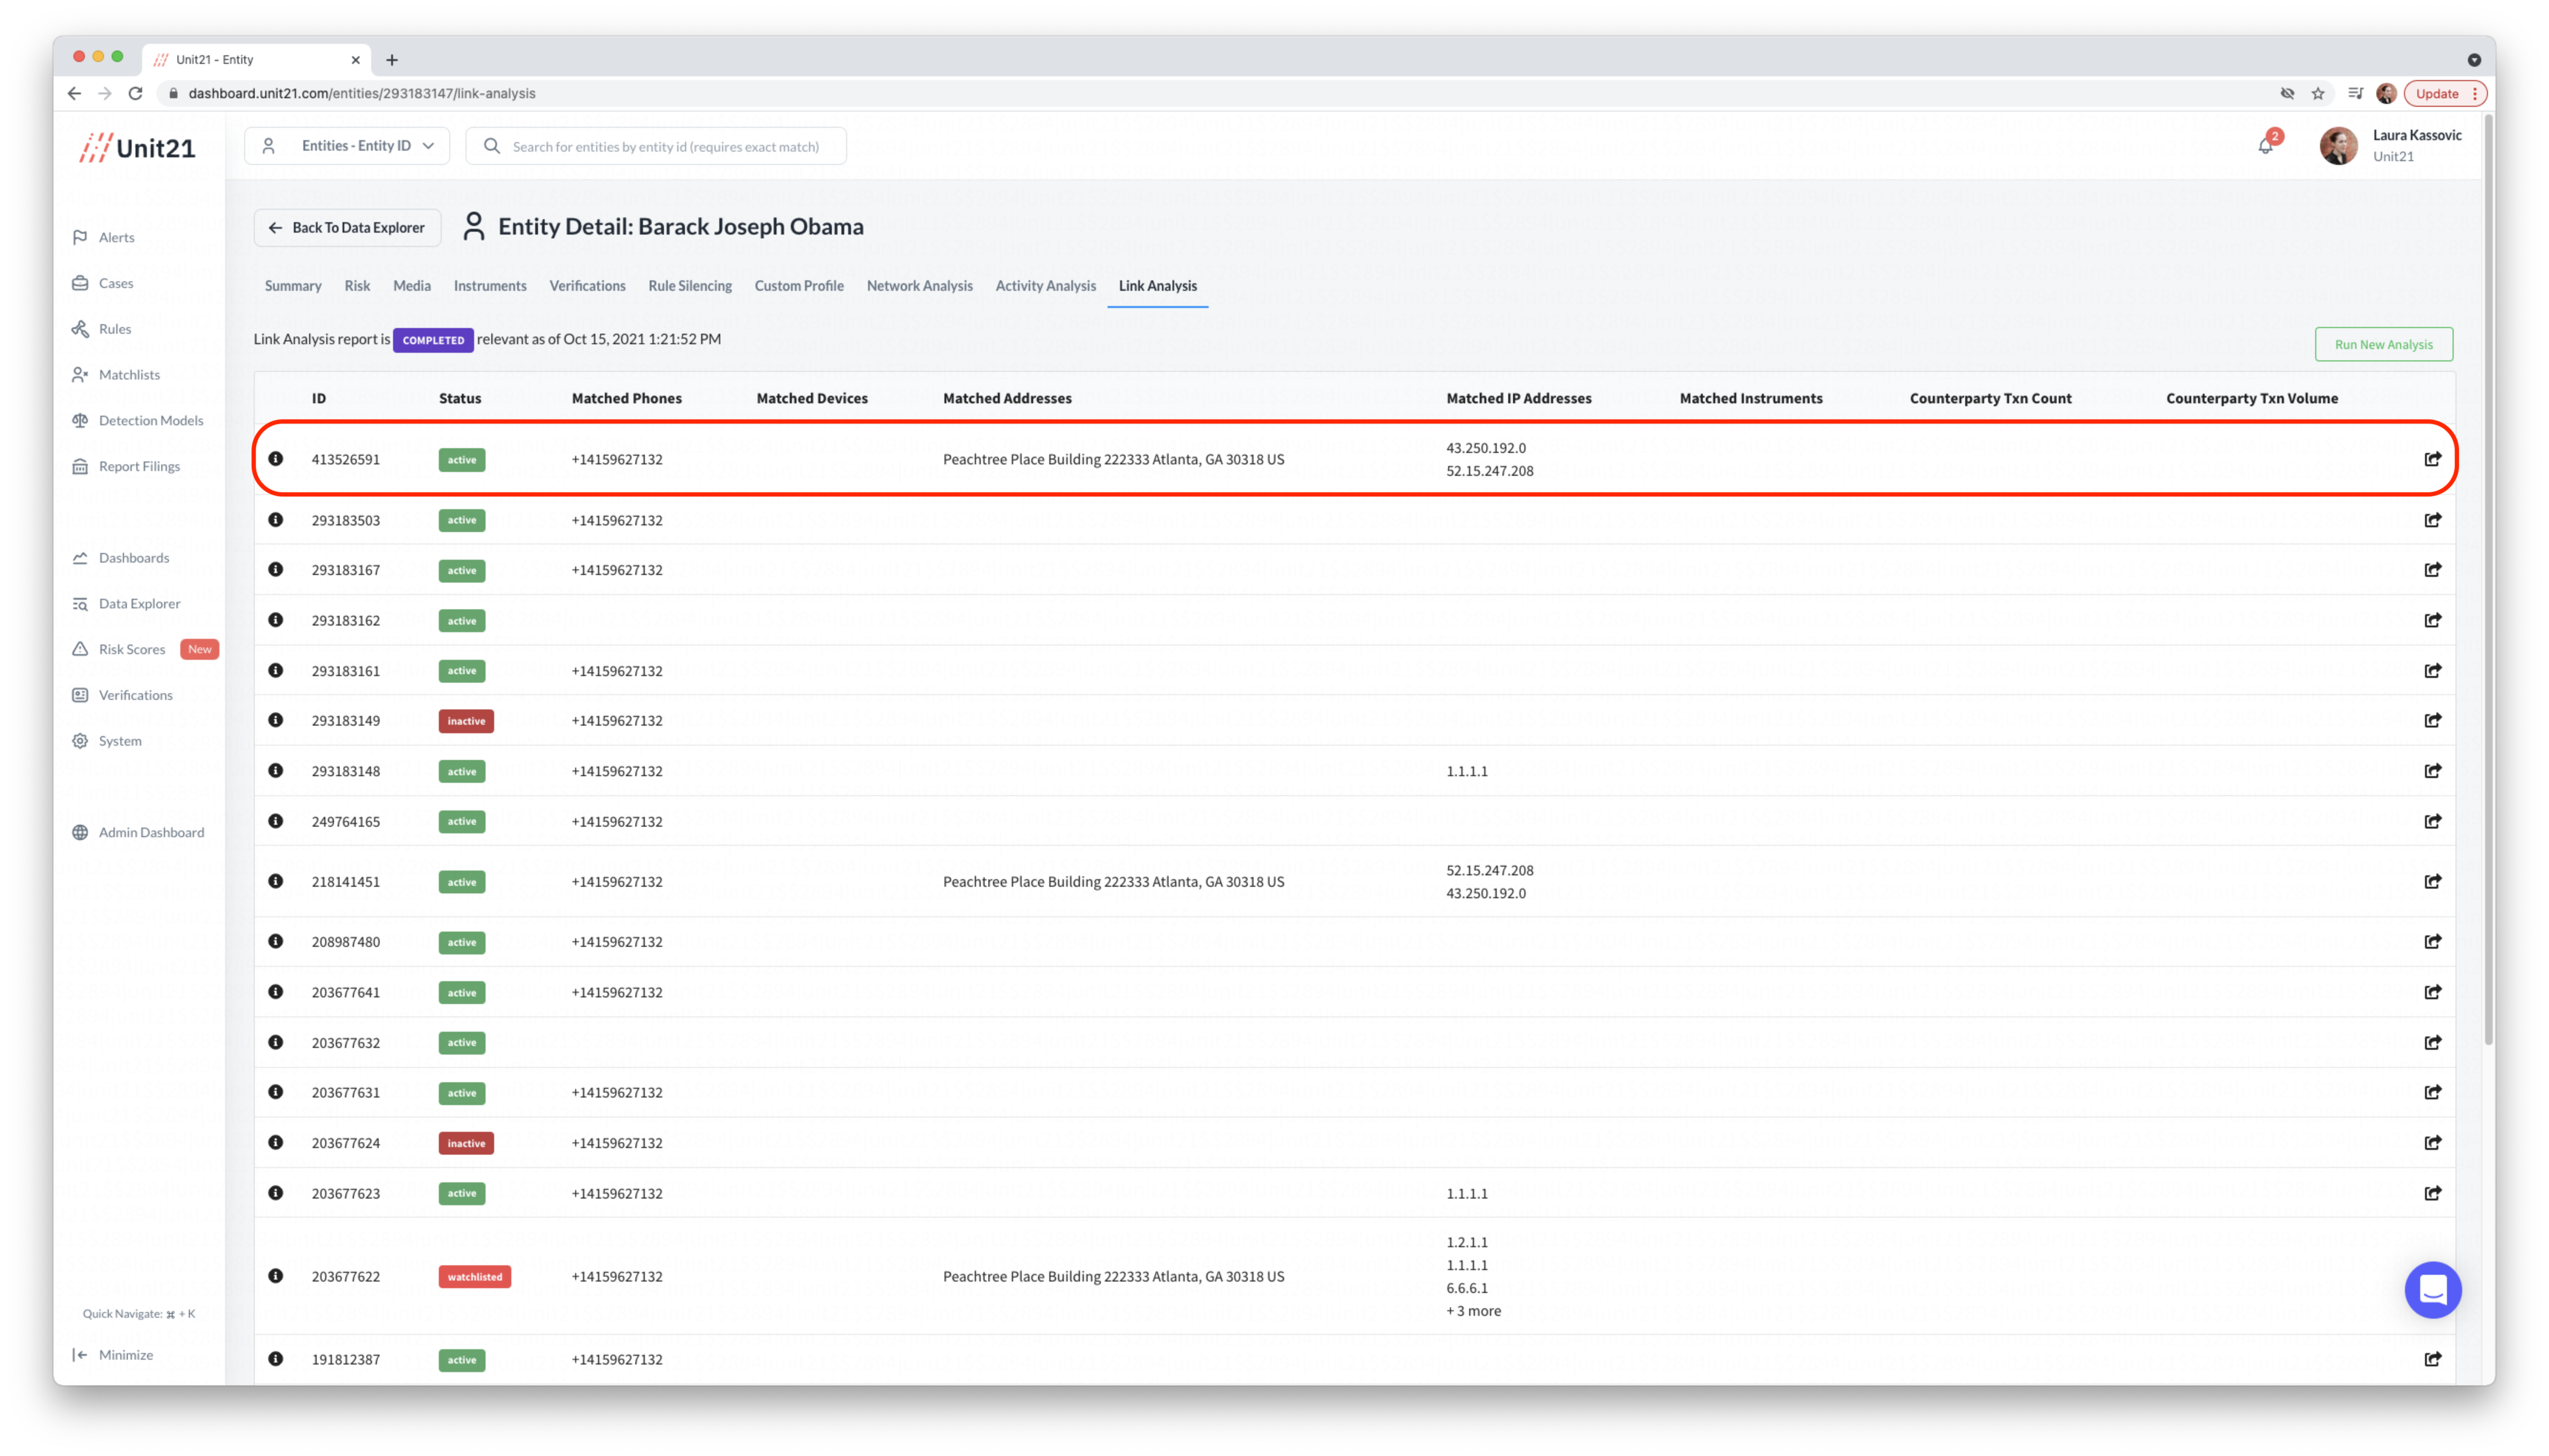Open Alerts in the sidebar

click(x=116, y=237)
